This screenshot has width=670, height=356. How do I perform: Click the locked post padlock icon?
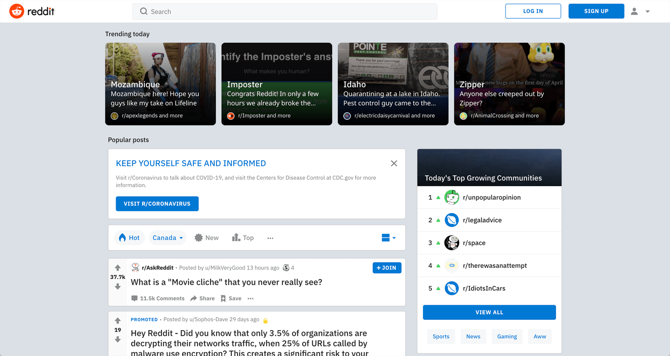point(265,320)
